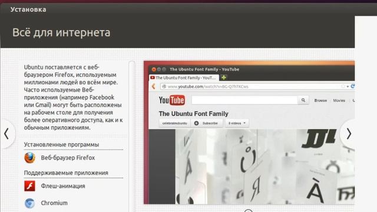Click the video thumbnail with letters
377x212 pixels.
pos(264,167)
